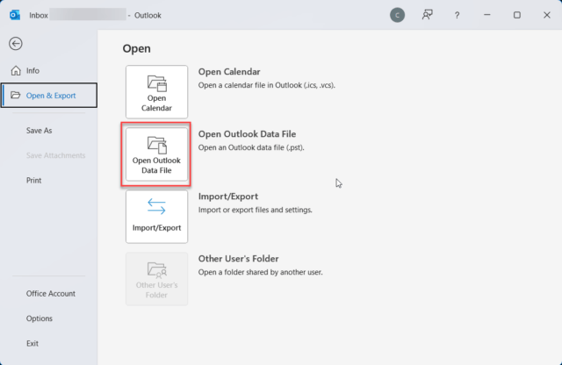Launch the Import/Export wizard tile
This screenshot has width=562, height=365.
[x=156, y=217]
